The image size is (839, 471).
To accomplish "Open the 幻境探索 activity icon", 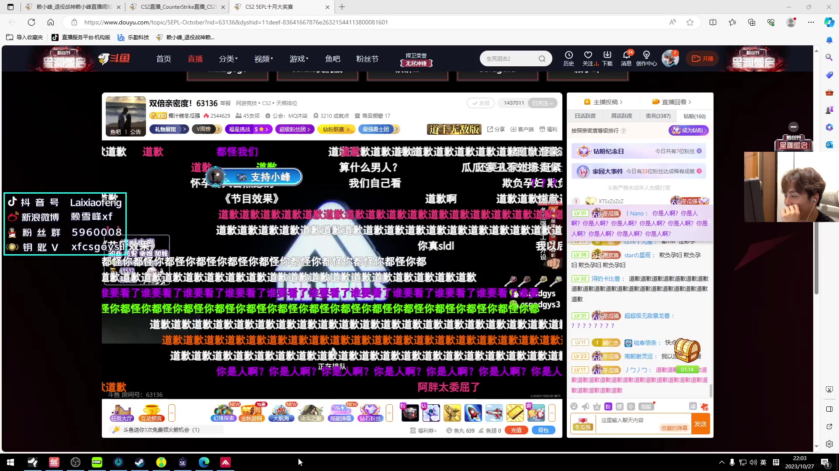I will pyautogui.click(x=223, y=413).
